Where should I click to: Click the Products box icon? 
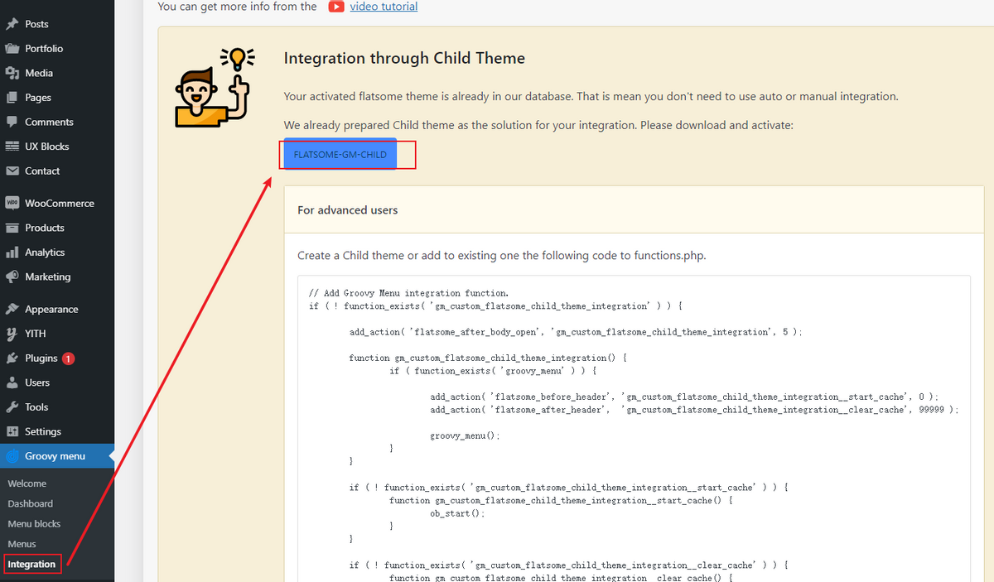click(12, 228)
